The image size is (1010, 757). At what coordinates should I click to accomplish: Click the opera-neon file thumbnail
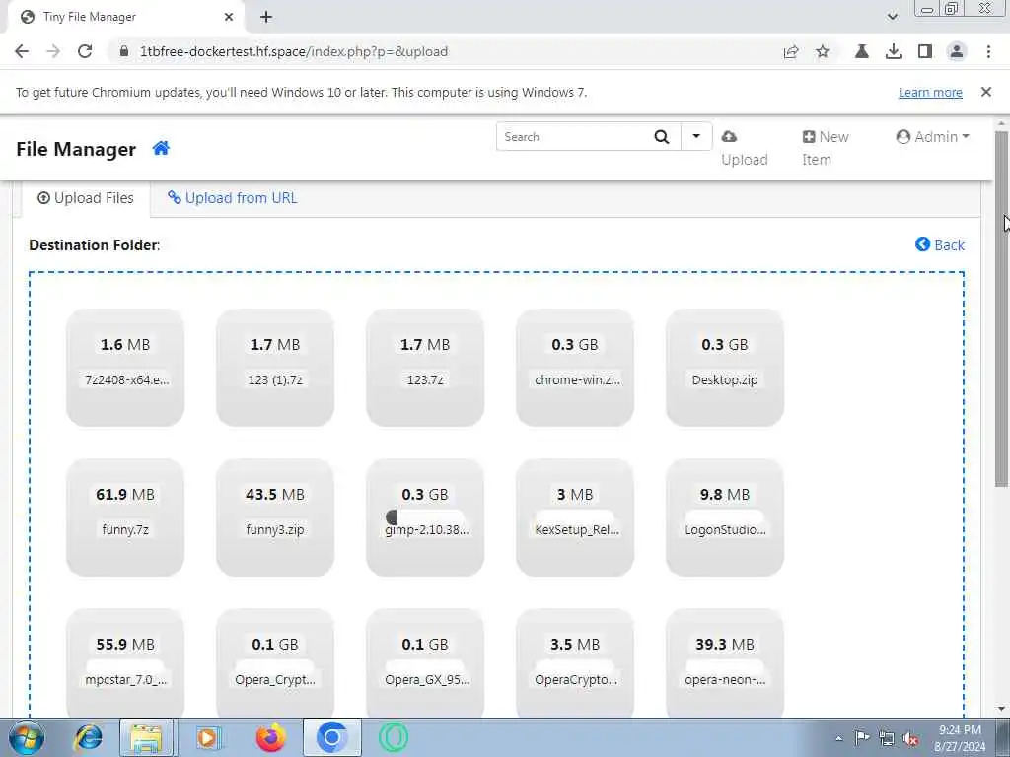pyautogui.click(x=725, y=663)
